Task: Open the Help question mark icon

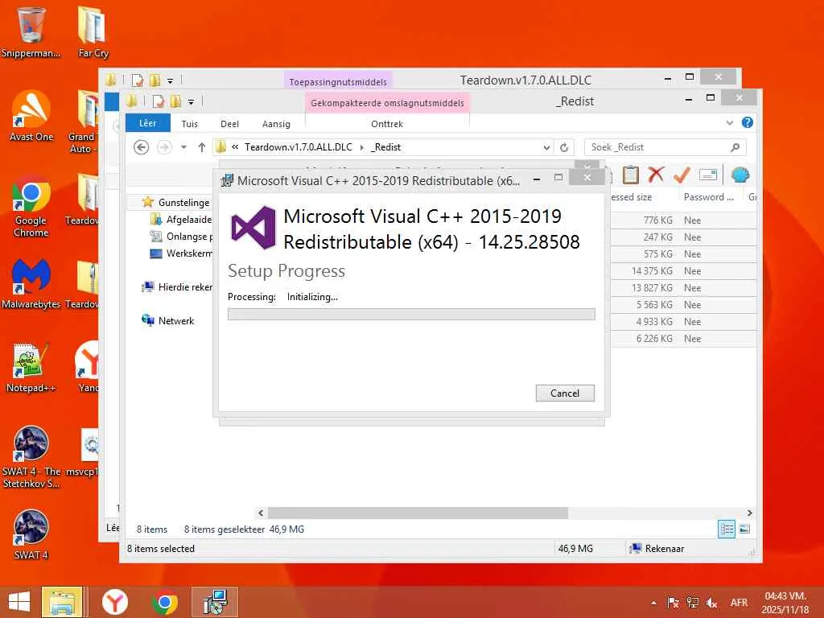Action: pos(748,122)
